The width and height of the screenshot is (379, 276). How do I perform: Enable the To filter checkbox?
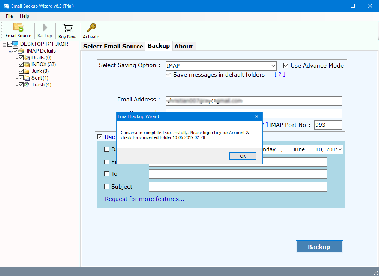click(106, 173)
